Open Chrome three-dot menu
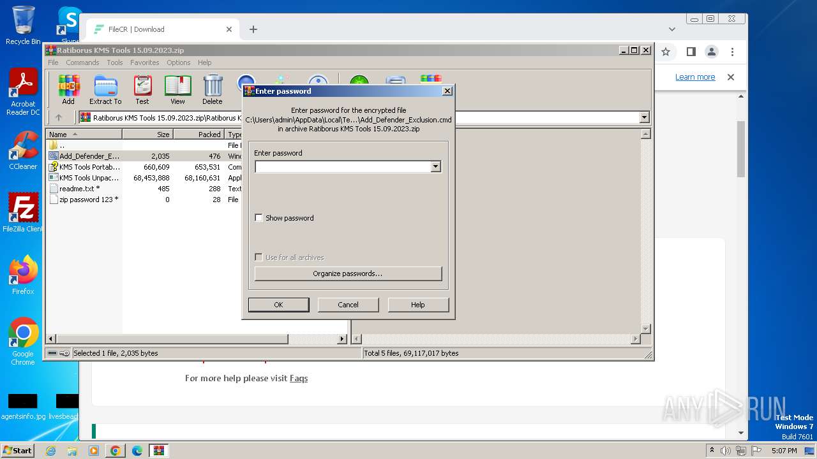 (732, 52)
